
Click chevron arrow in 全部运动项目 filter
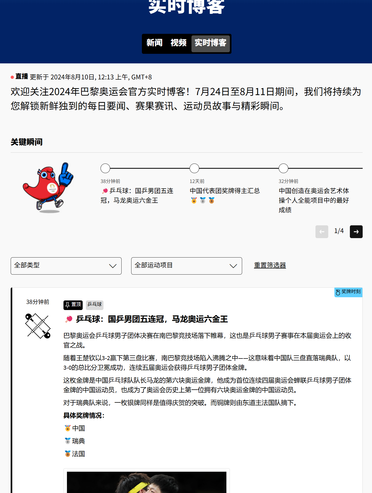(233, 266)
